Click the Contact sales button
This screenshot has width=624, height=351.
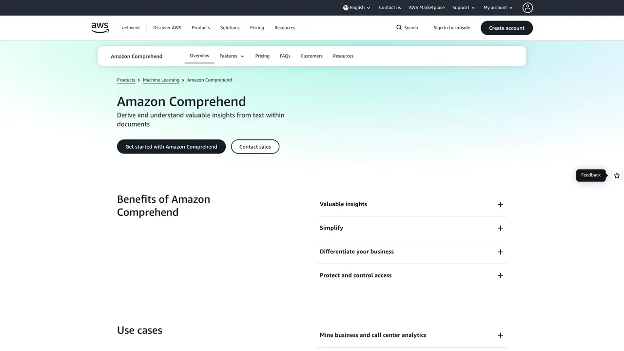coord(255,147)
